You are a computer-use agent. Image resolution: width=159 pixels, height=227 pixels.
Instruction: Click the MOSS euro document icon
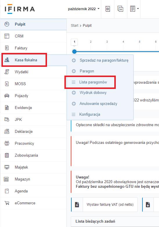(x=7, y=84)
